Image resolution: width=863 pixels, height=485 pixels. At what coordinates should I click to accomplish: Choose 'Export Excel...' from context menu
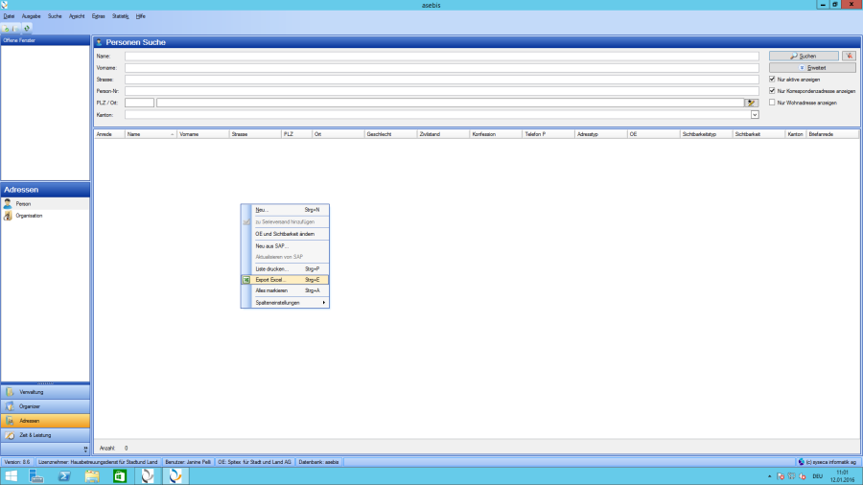point(278,280)
